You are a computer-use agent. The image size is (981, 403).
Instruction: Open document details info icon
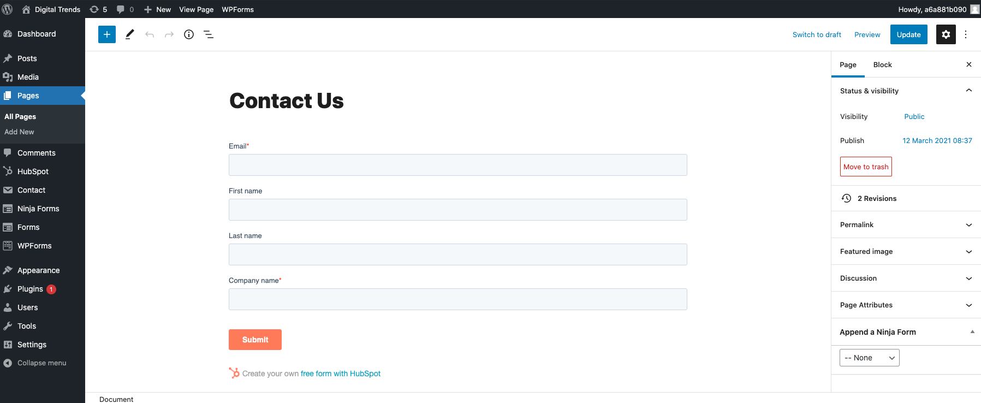[x=189, y=34]
